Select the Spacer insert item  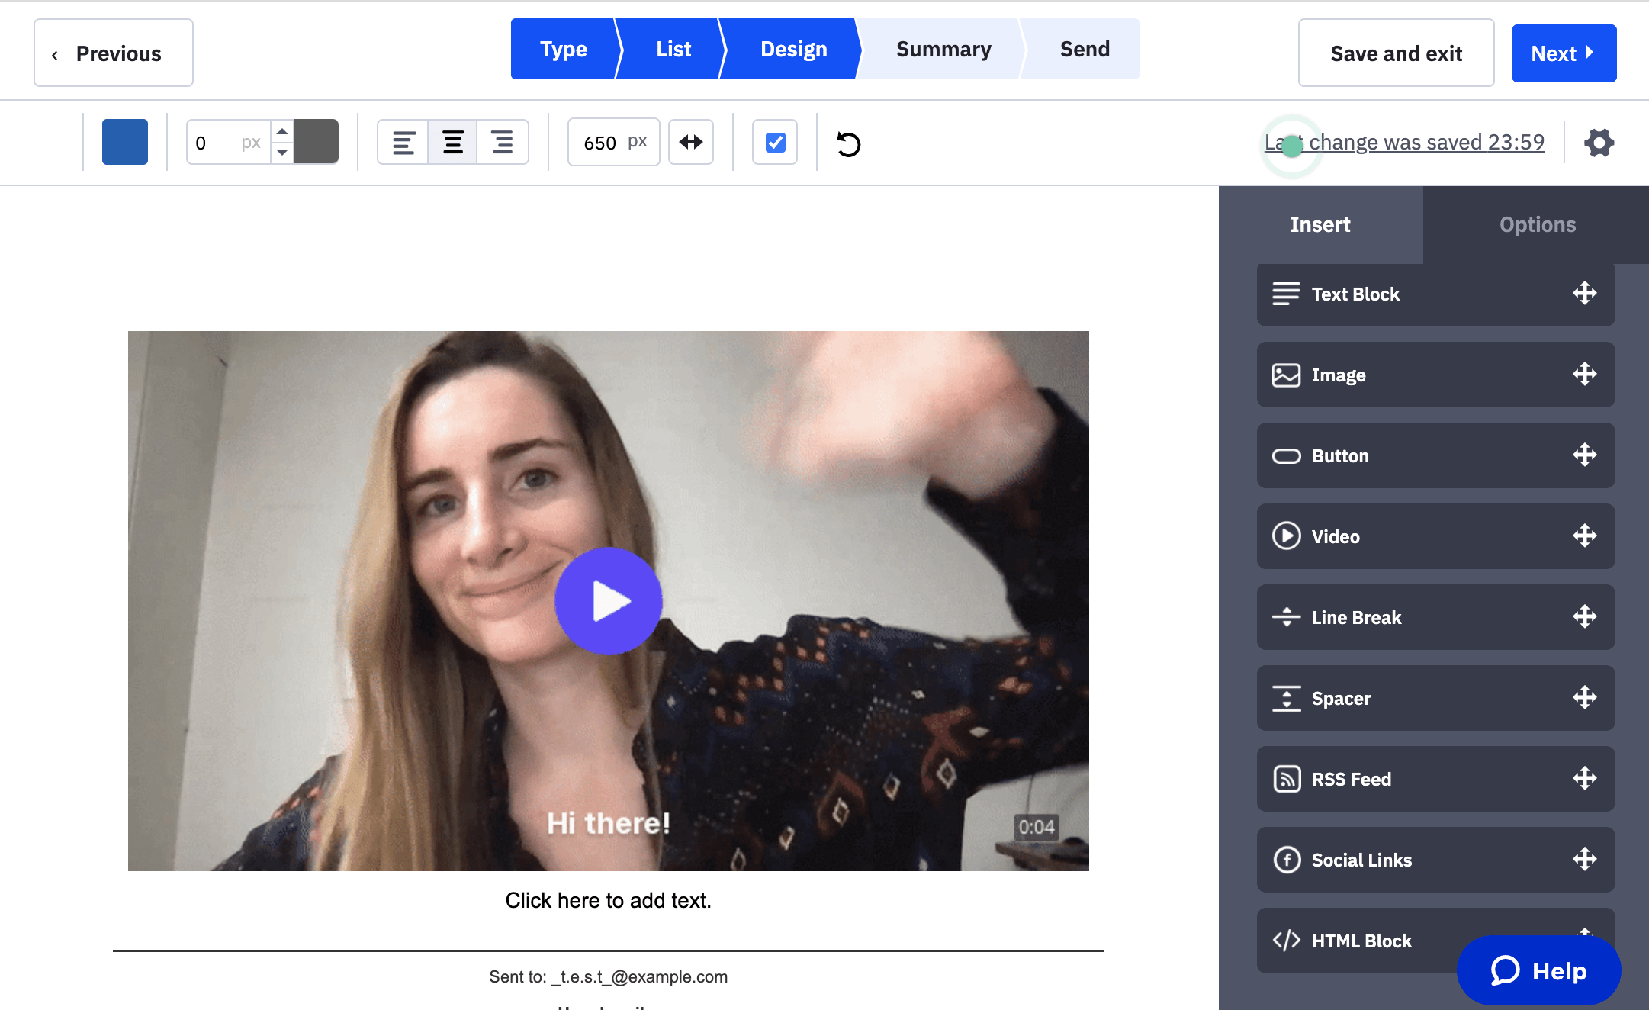[1435, 698]
